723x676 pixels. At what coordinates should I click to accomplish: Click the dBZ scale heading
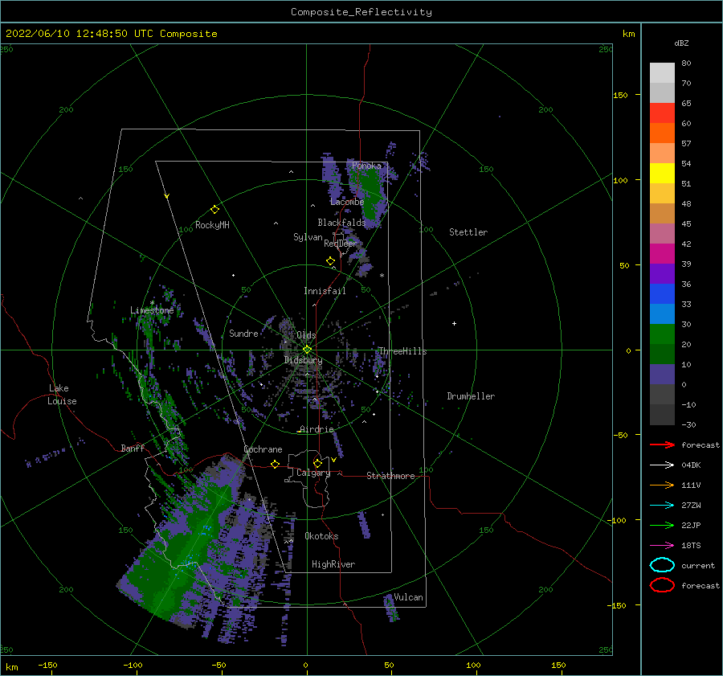click(681, 43)
